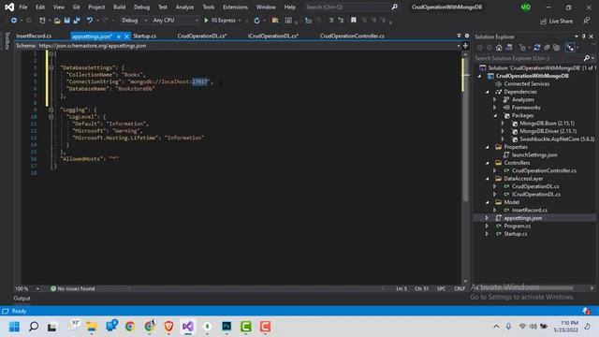Click the Home icon in Solution Explorer
The width and height of the screenshot is (599, 337).
click(499, 48)
